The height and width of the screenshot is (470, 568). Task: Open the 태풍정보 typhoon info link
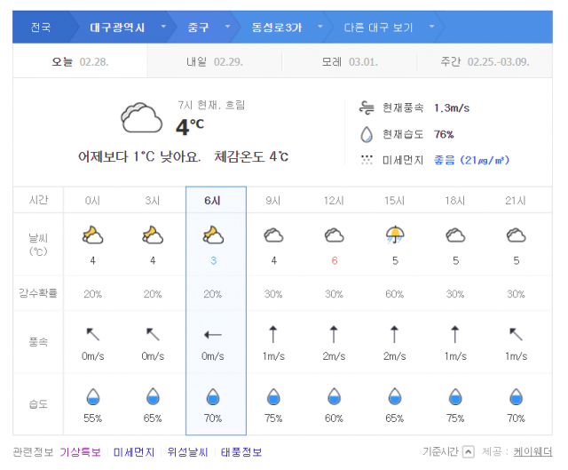[x=241, y=452]
